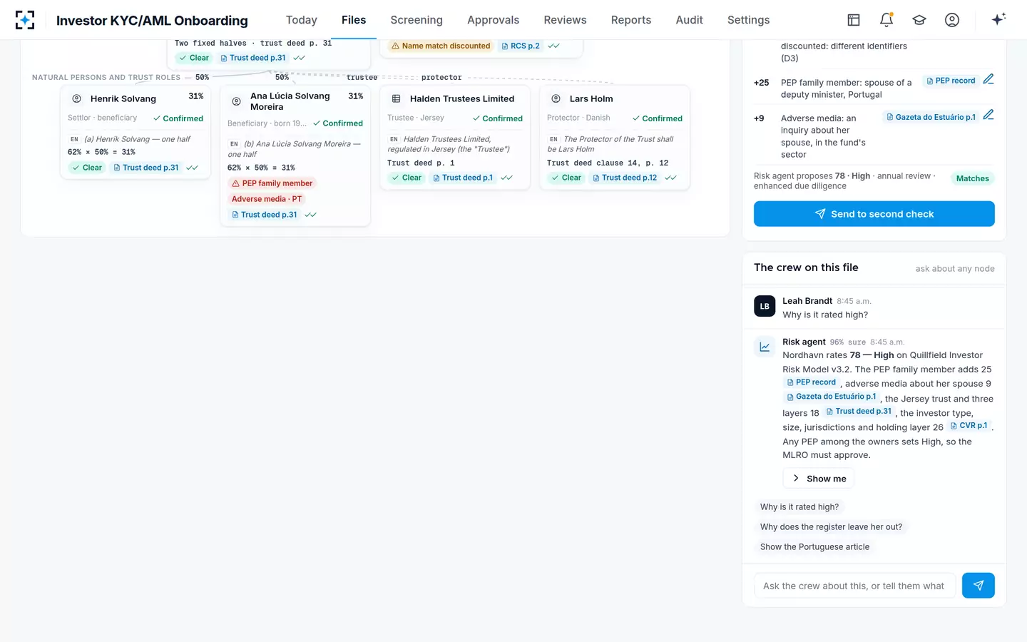The height and width of the screenshot is (642, 1027).
Task: Open Henrik Solvang's Trust deed p.31 citation
Action: pyautogui.click(x=145, y=168)
